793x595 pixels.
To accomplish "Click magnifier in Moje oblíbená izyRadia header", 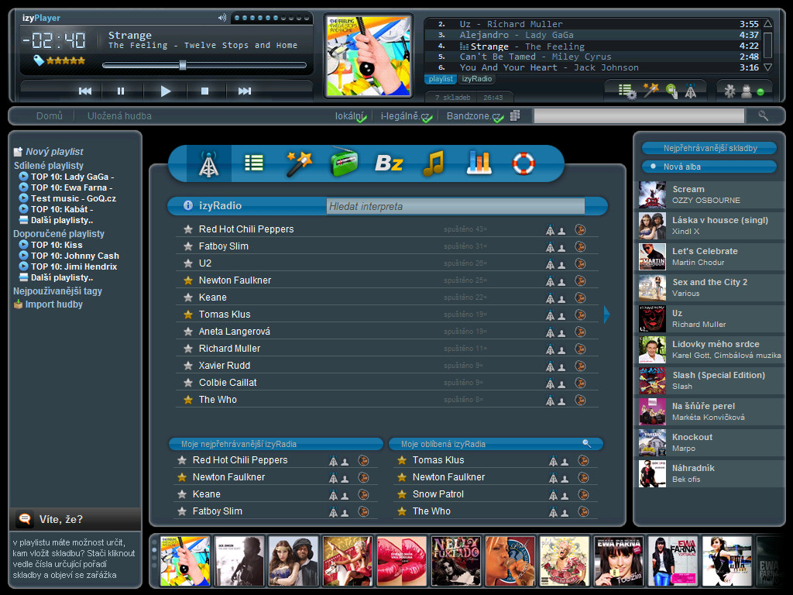I will pos(587,443).
